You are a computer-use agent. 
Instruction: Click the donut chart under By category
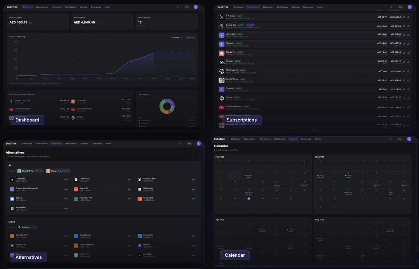167,106
